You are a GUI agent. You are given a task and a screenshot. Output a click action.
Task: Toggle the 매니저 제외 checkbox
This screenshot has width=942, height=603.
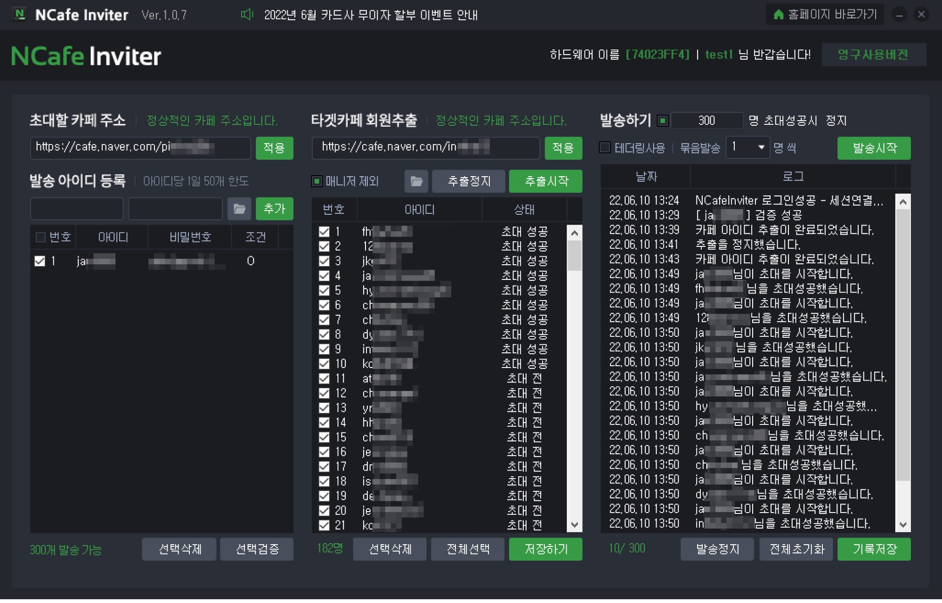[317, 181]
